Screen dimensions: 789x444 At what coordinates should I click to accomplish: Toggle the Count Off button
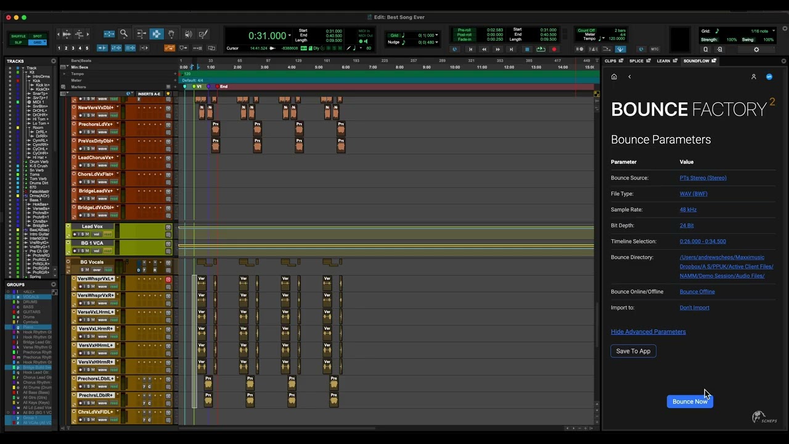[586, 30]
